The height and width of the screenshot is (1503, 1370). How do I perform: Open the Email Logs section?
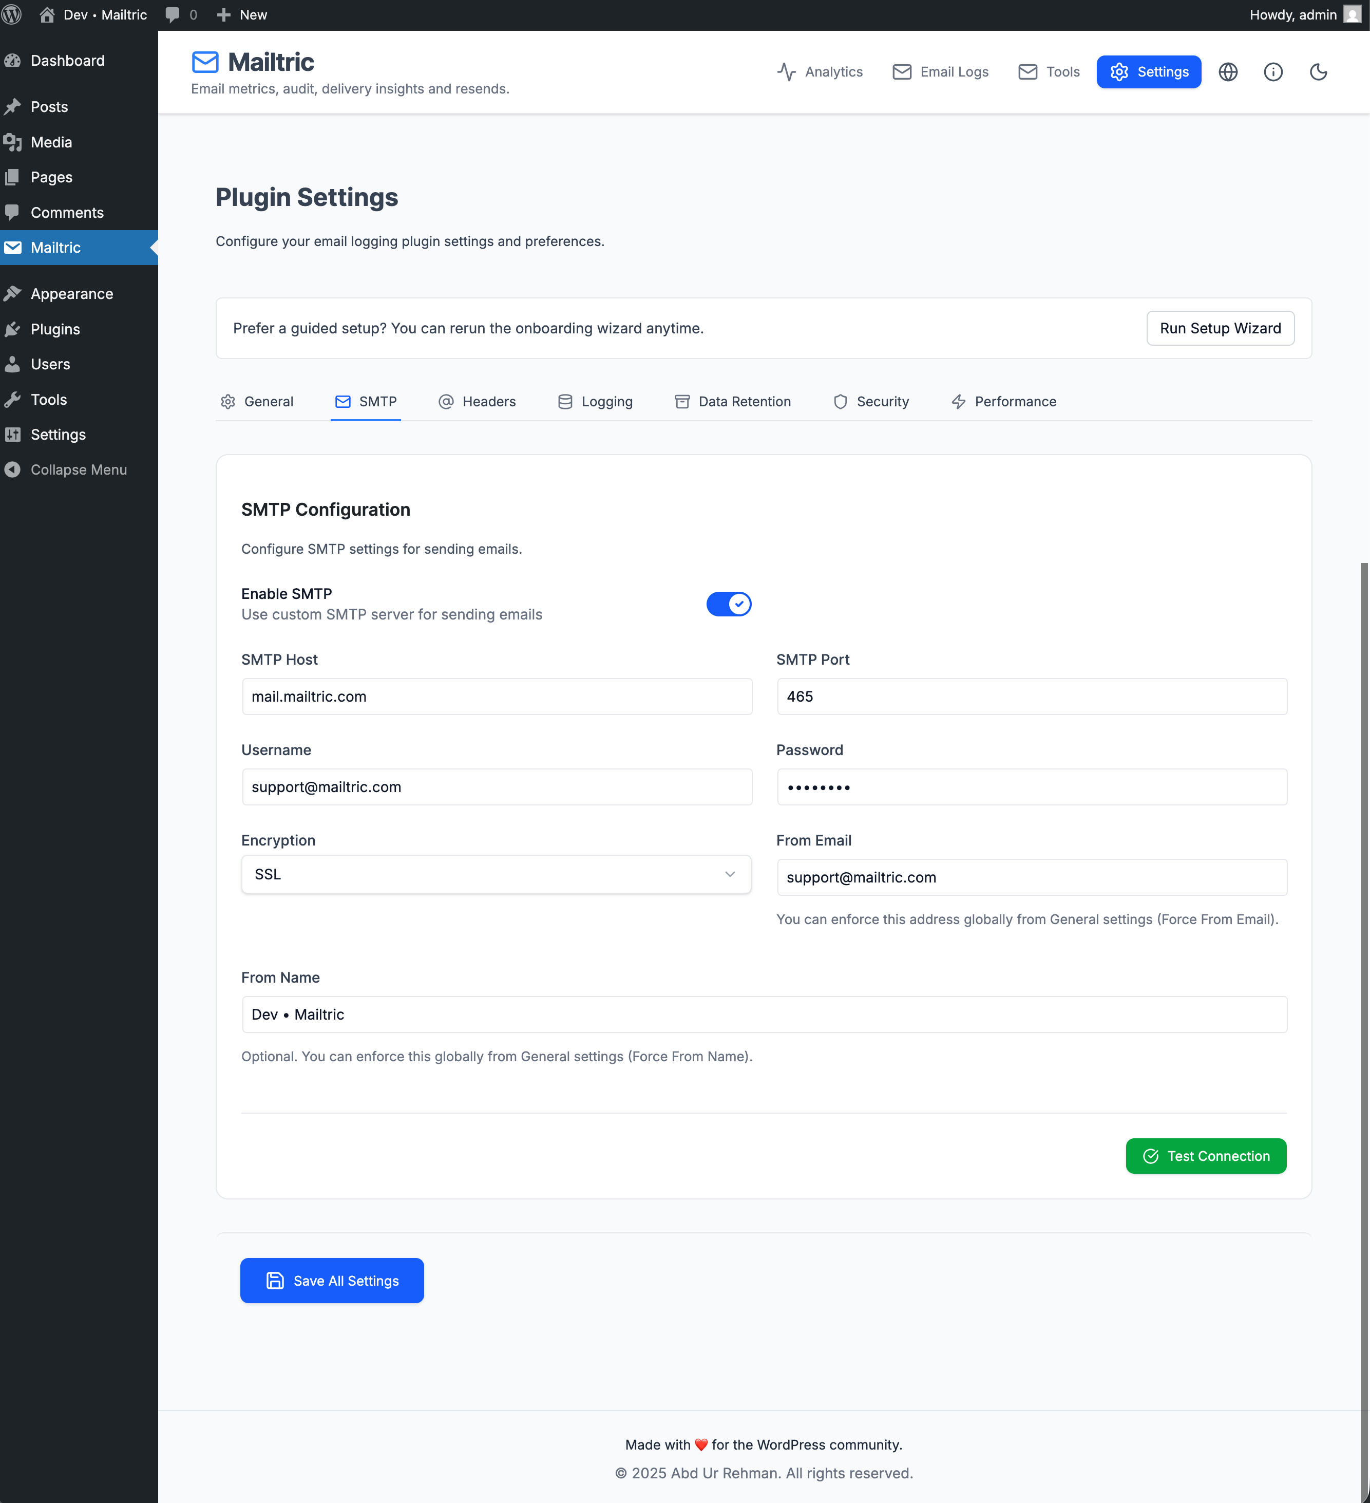point(940,71)
